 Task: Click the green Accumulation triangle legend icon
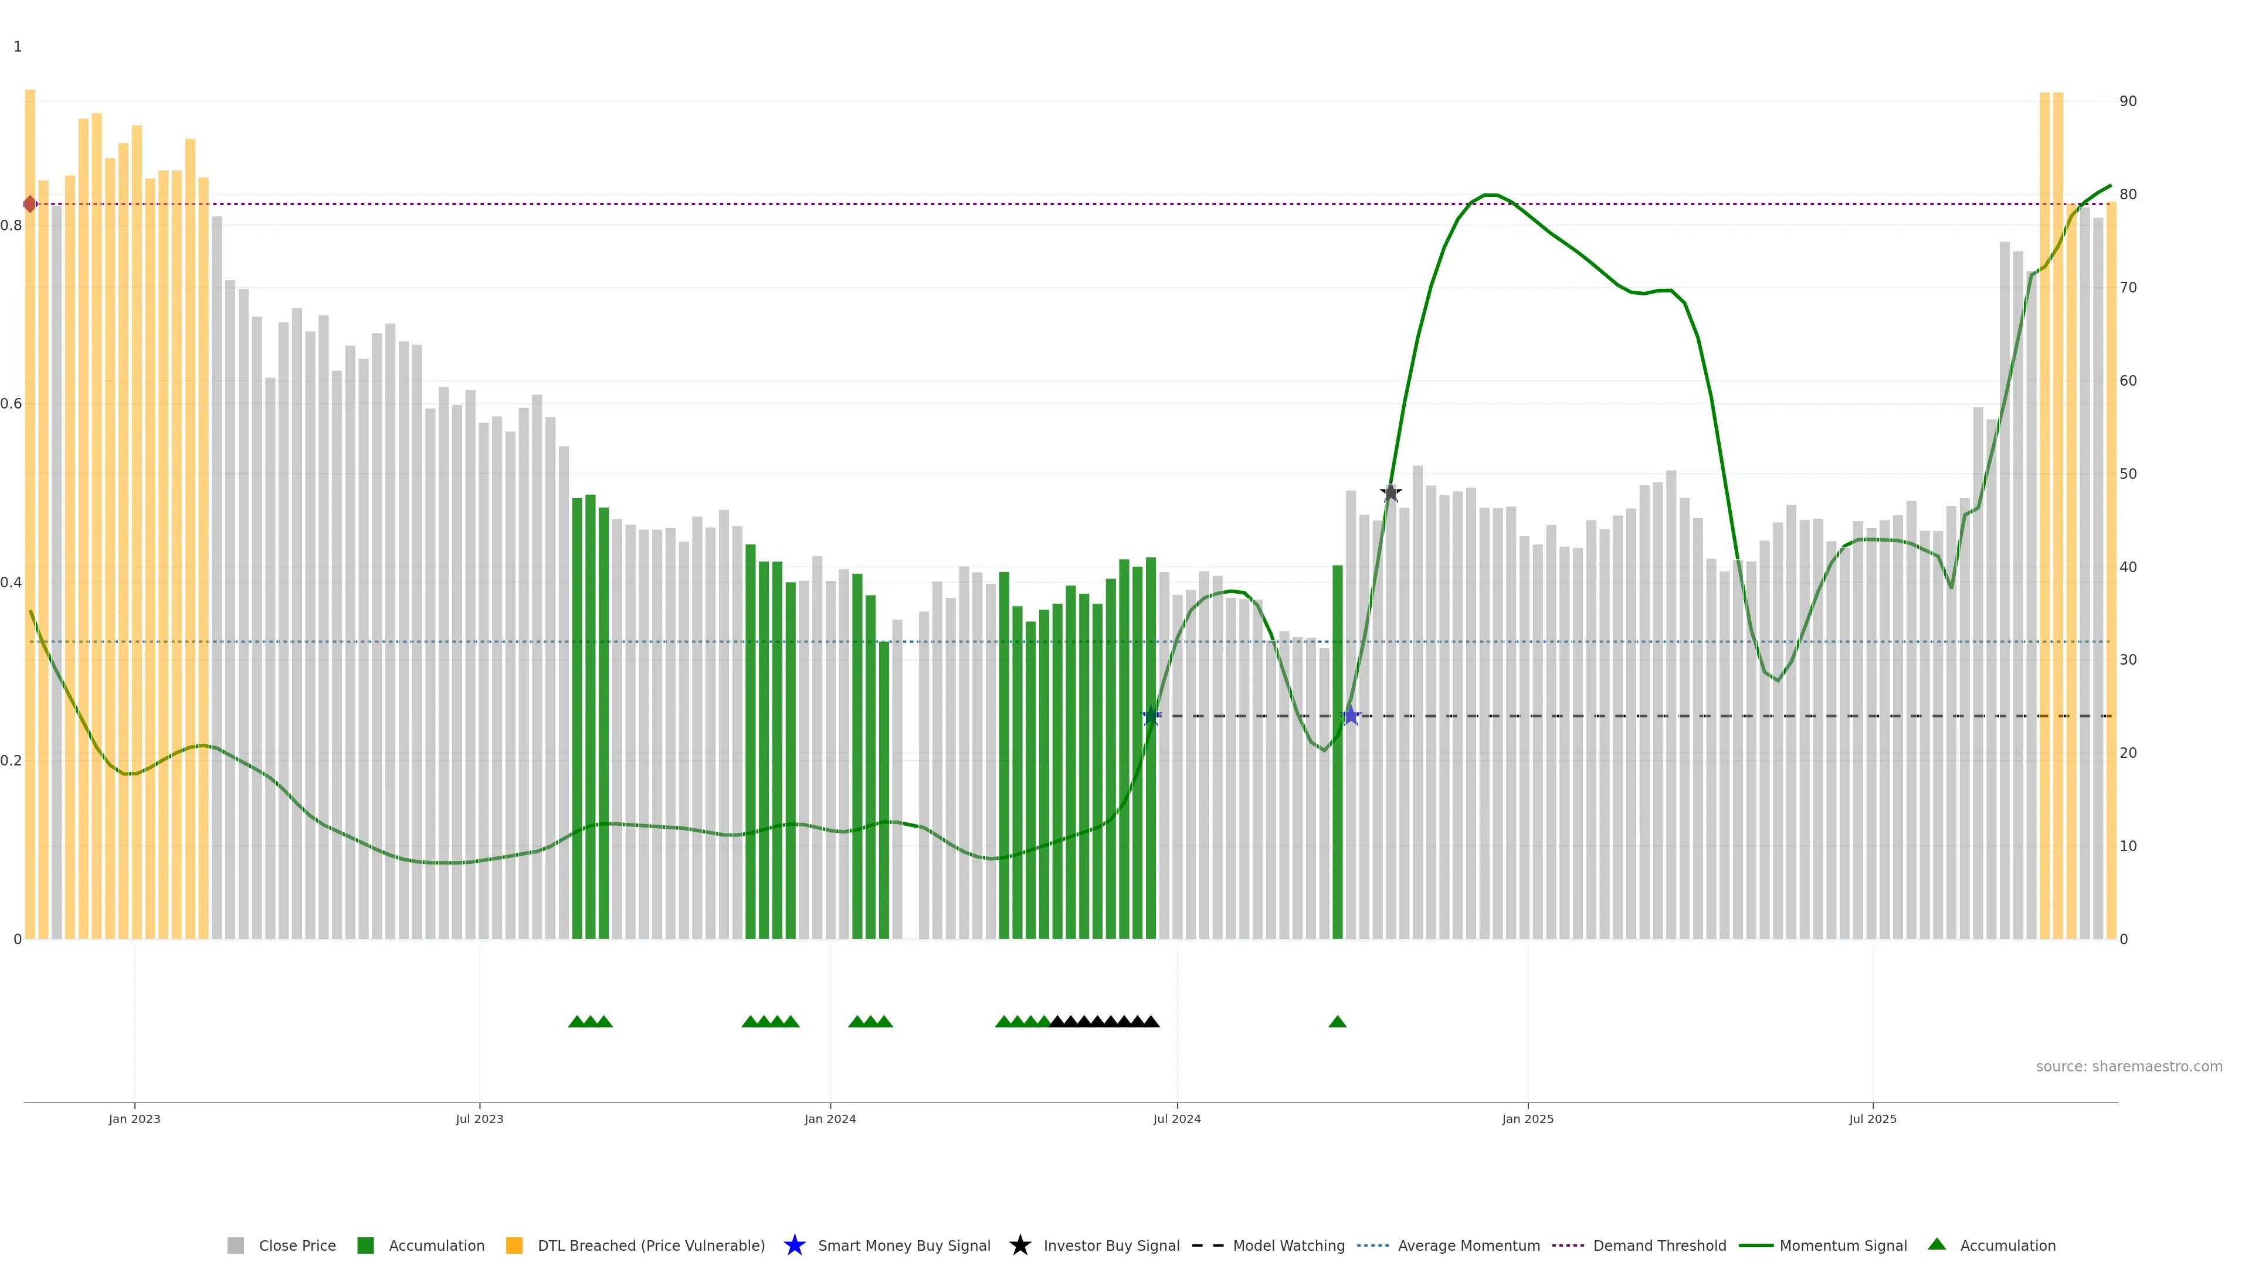pos(1936,1244)
